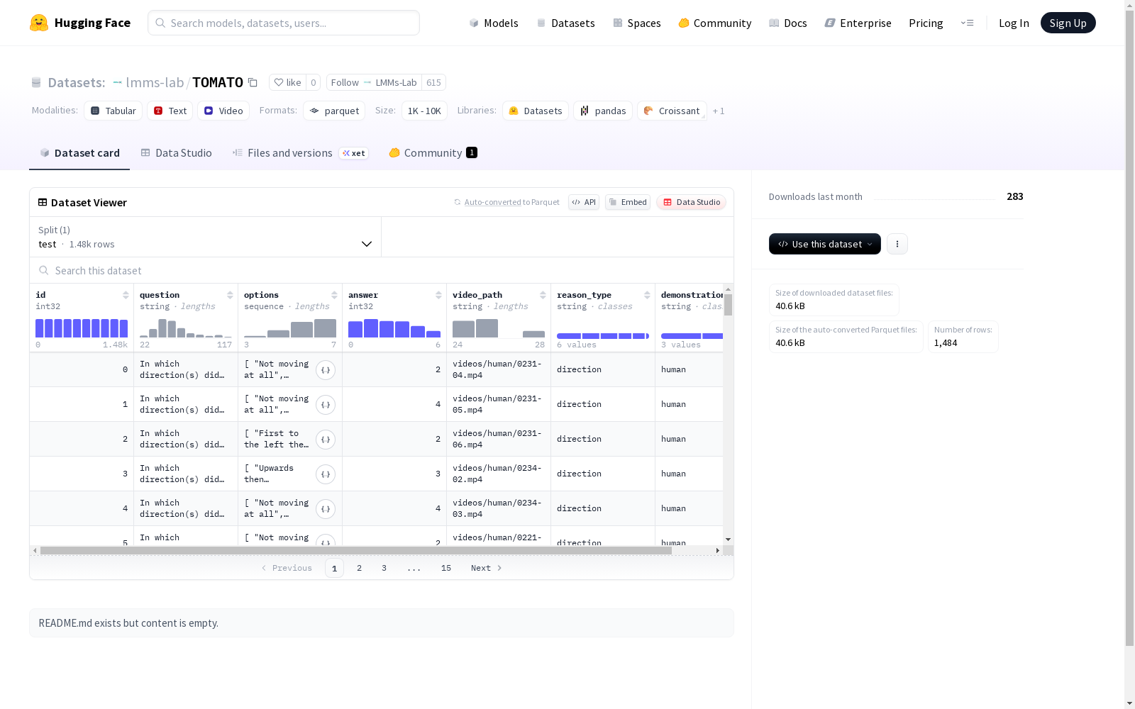The width and height of the screenshot is (1135, 709).
Task: Open the Pricing page
Action: click(926, 23)
